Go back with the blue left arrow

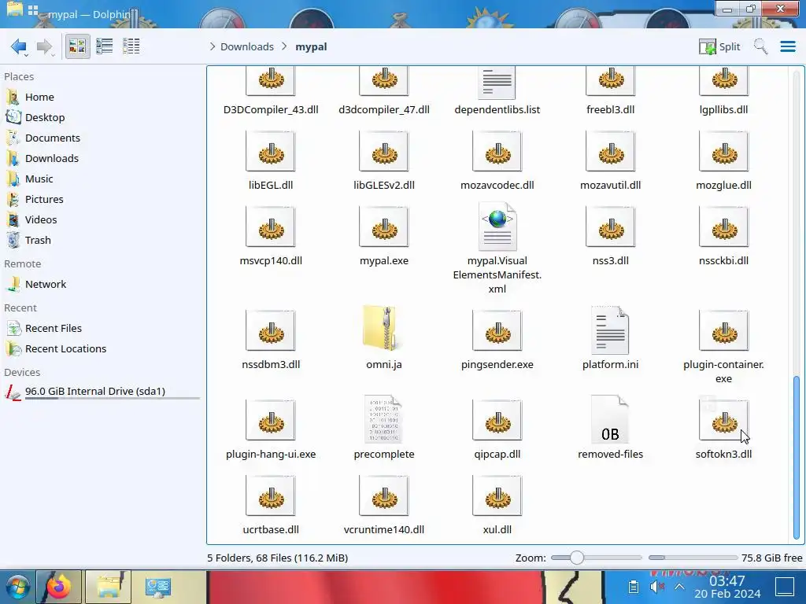coord(19,46)
